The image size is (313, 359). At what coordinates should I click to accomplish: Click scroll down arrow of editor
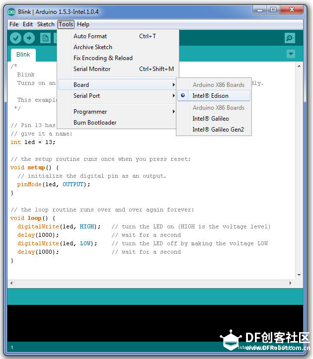click(x=299, y=275)
